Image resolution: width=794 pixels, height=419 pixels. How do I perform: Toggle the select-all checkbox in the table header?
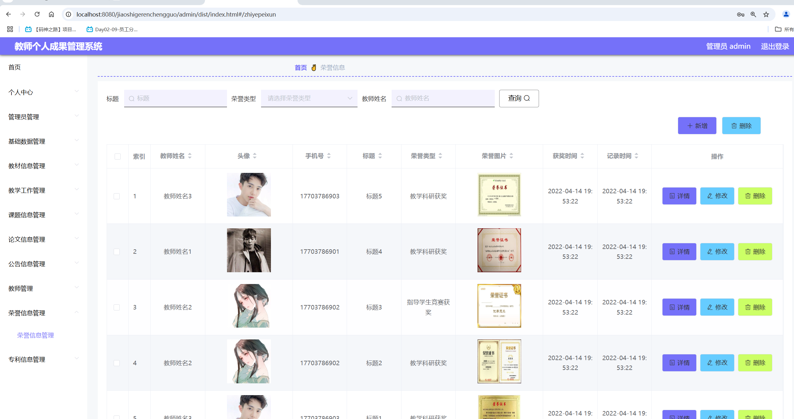pos(117,156)
